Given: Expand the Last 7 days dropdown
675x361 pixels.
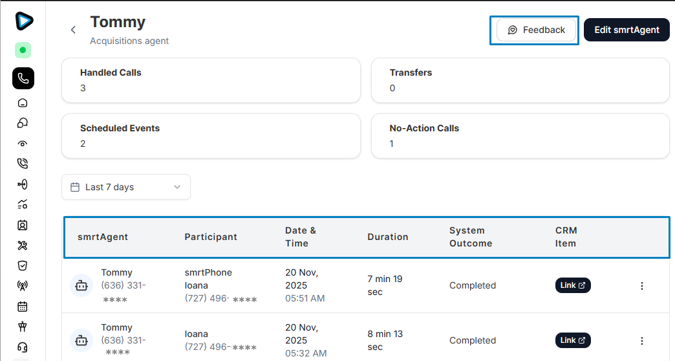Looking at the screenshot, I should (126, 187).
